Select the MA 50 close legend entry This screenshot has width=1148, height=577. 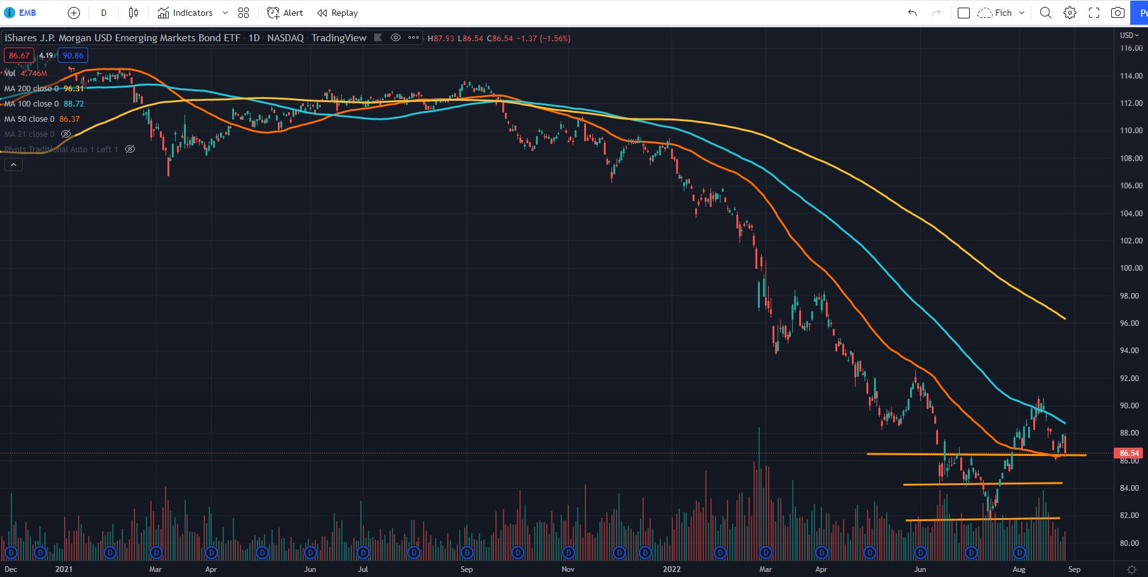click(x=29, y=119)
